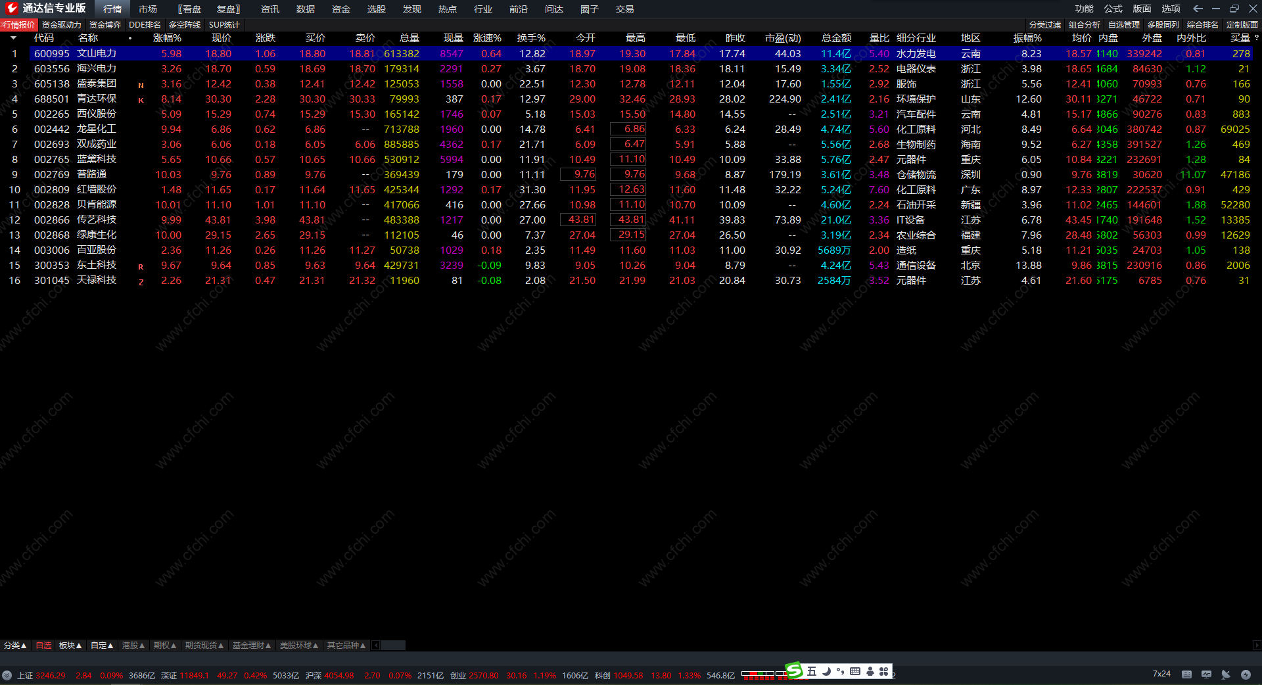The width and height of the screenshot is (1262, 685).
Task: Click the 定制版面 button
Action: coord(1242,25)
